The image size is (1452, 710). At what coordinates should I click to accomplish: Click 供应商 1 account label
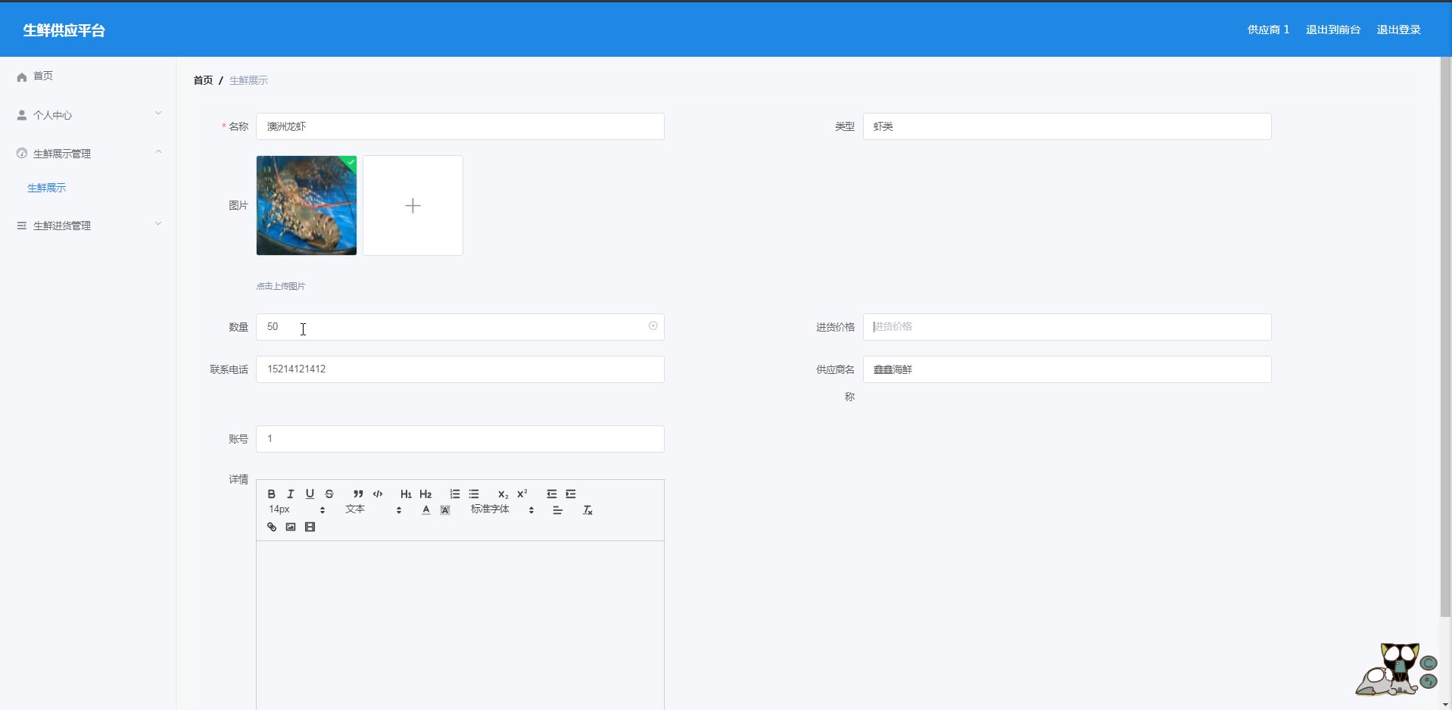tap(1268, 30)
